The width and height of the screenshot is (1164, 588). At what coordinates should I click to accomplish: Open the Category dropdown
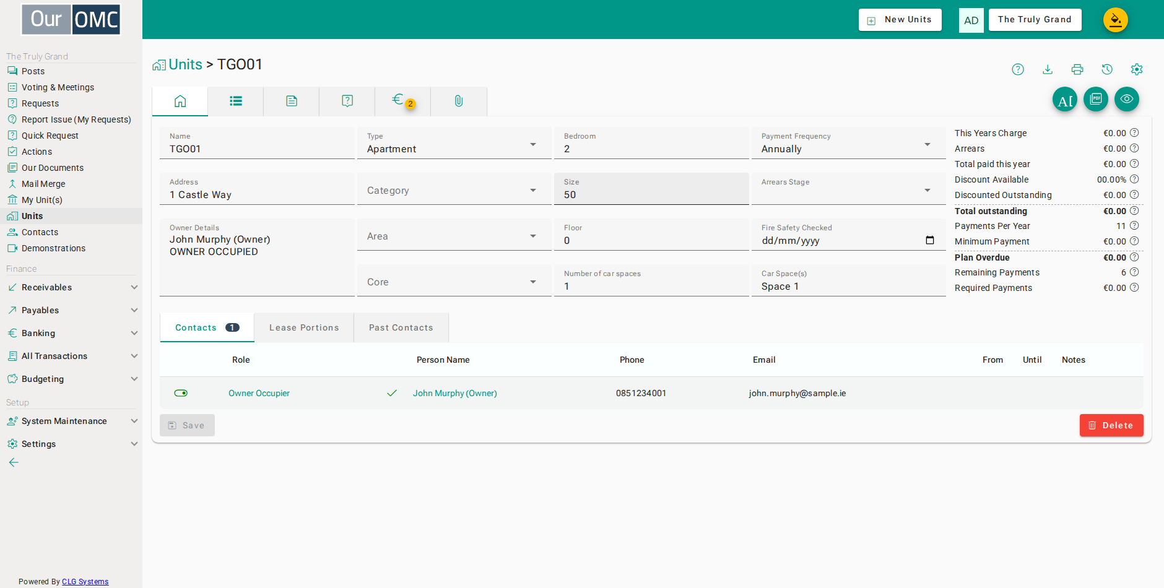(x=454, y=189)
